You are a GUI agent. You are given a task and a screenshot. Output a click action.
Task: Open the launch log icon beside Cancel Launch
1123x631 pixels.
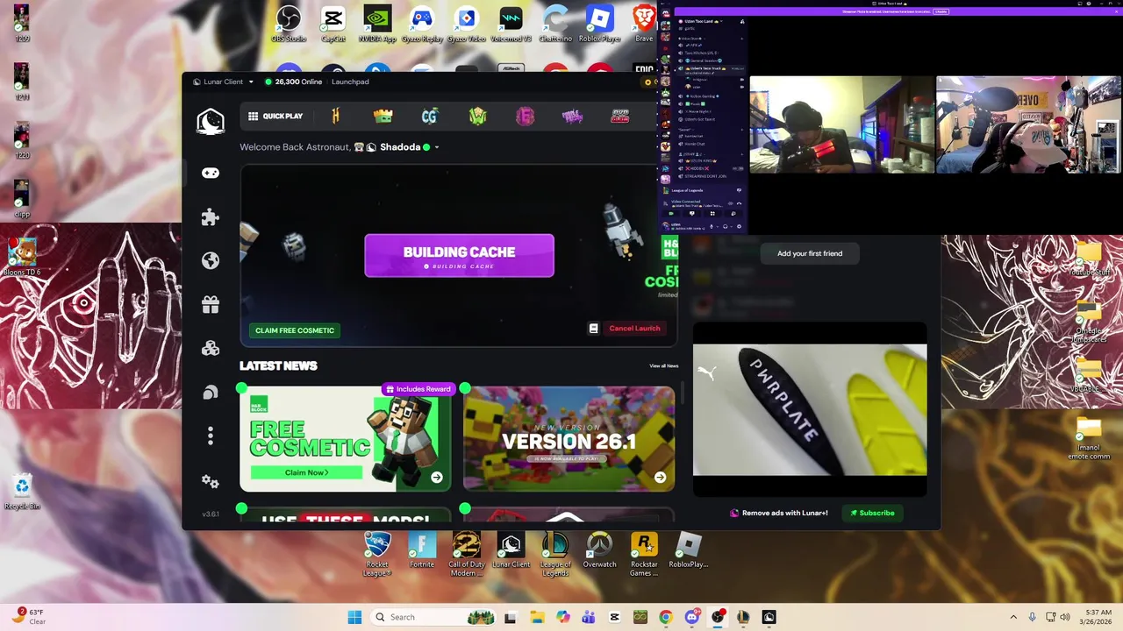(x=593, y=329)
